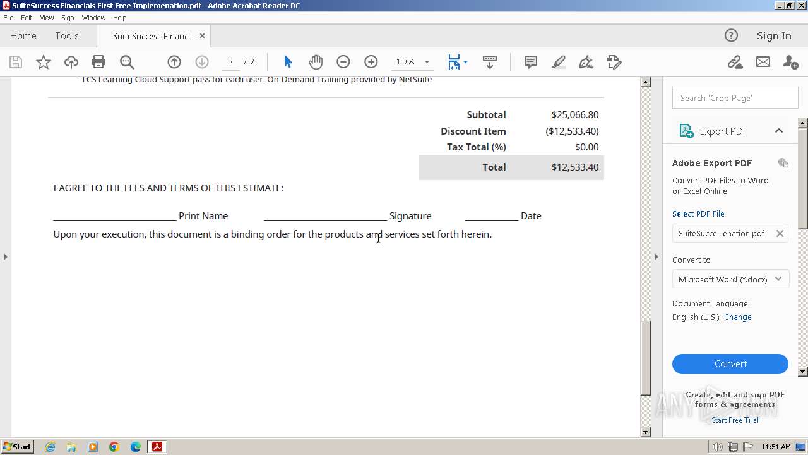Click Sign In
This screenshot has width=808, height=455.
click(x=774, y=35)
